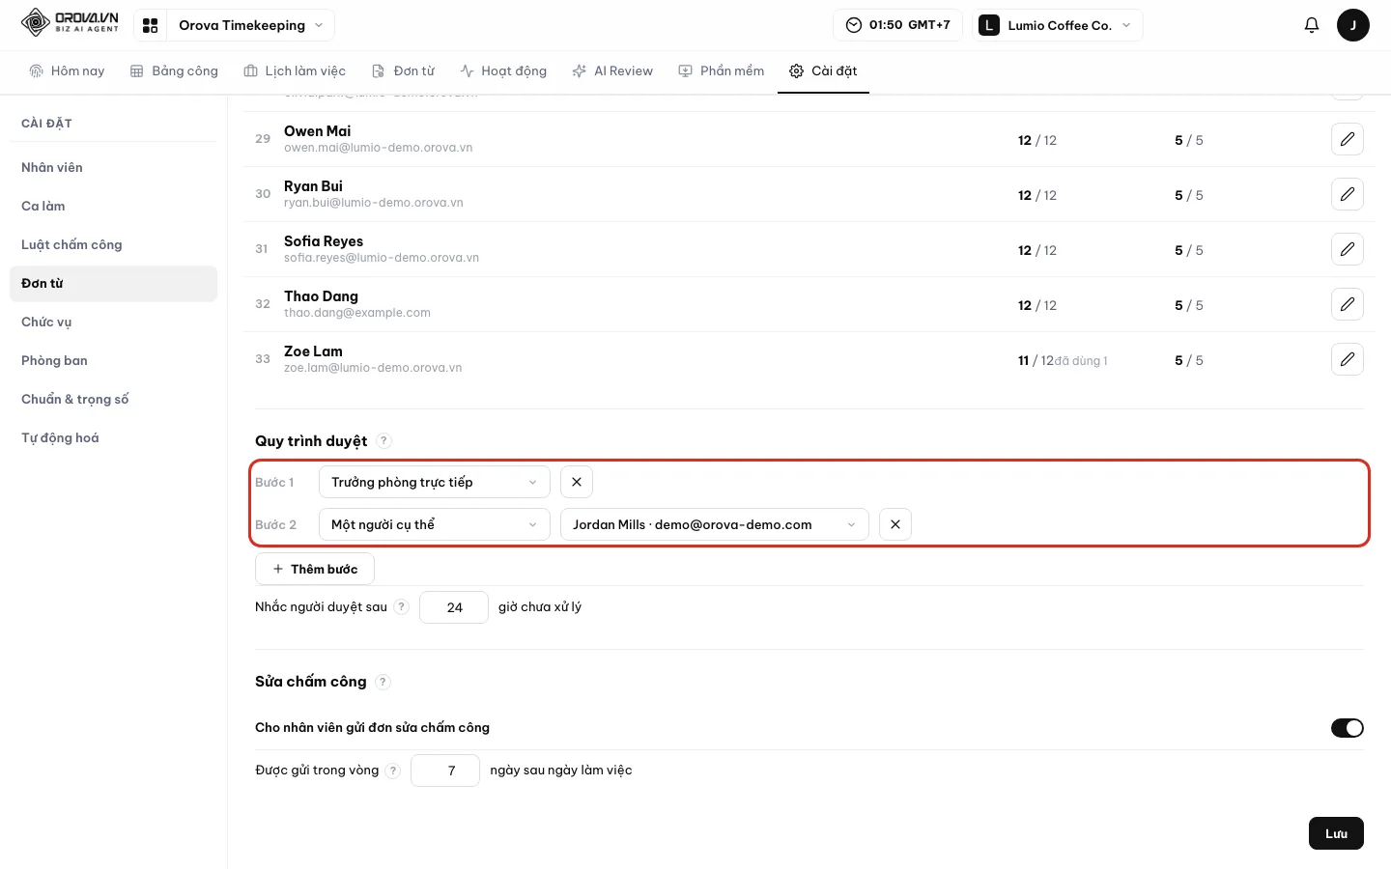
Task: Click the days field showing 7
Action: click(445, 771)
